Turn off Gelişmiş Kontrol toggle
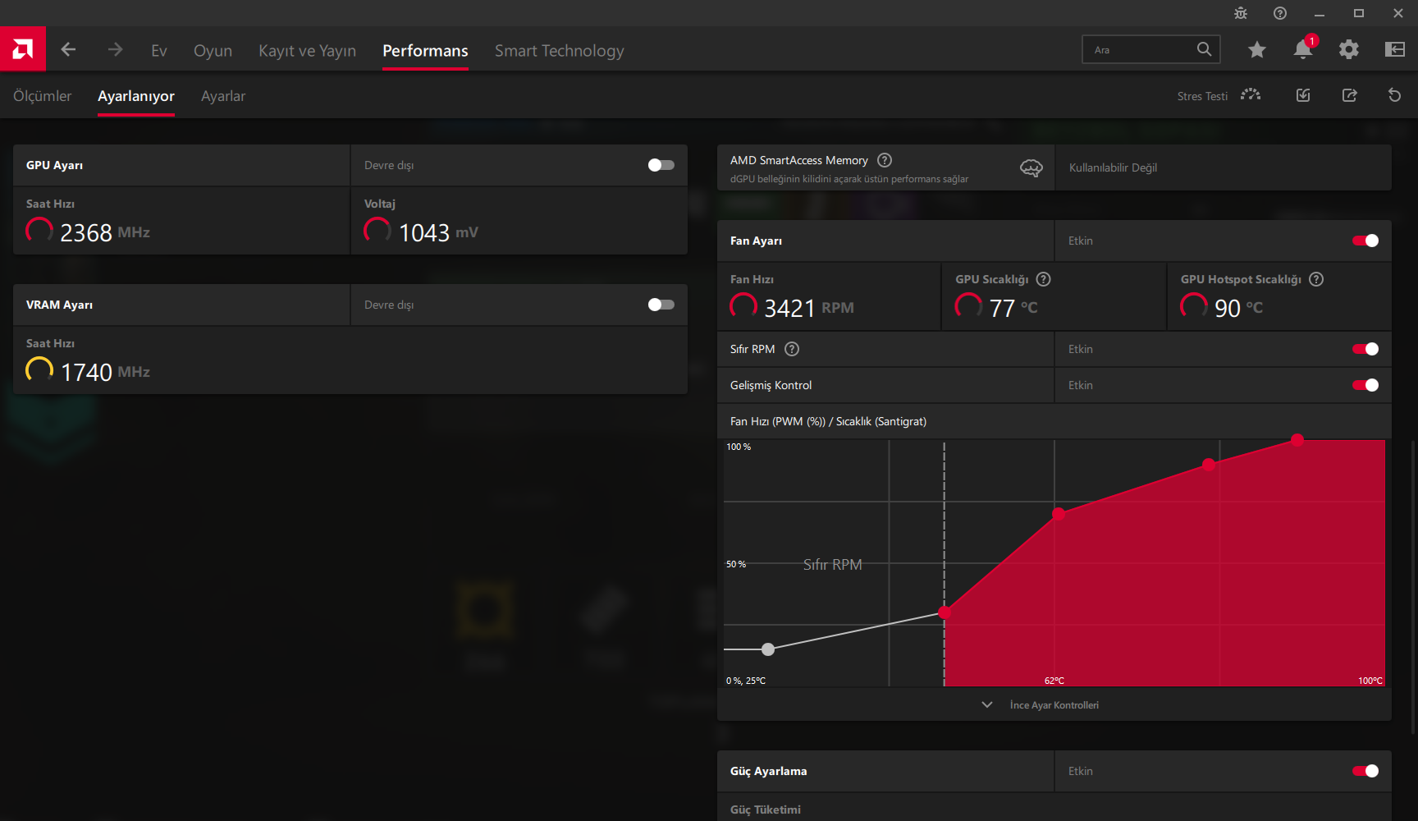The height and width of the screenshot is (821, 1418). pos(1365,385)
